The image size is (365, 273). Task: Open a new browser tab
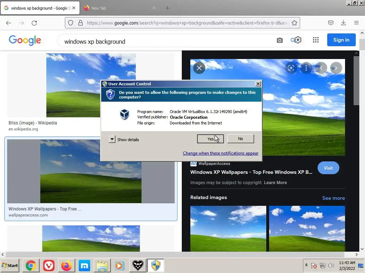(x=167, y=8)
